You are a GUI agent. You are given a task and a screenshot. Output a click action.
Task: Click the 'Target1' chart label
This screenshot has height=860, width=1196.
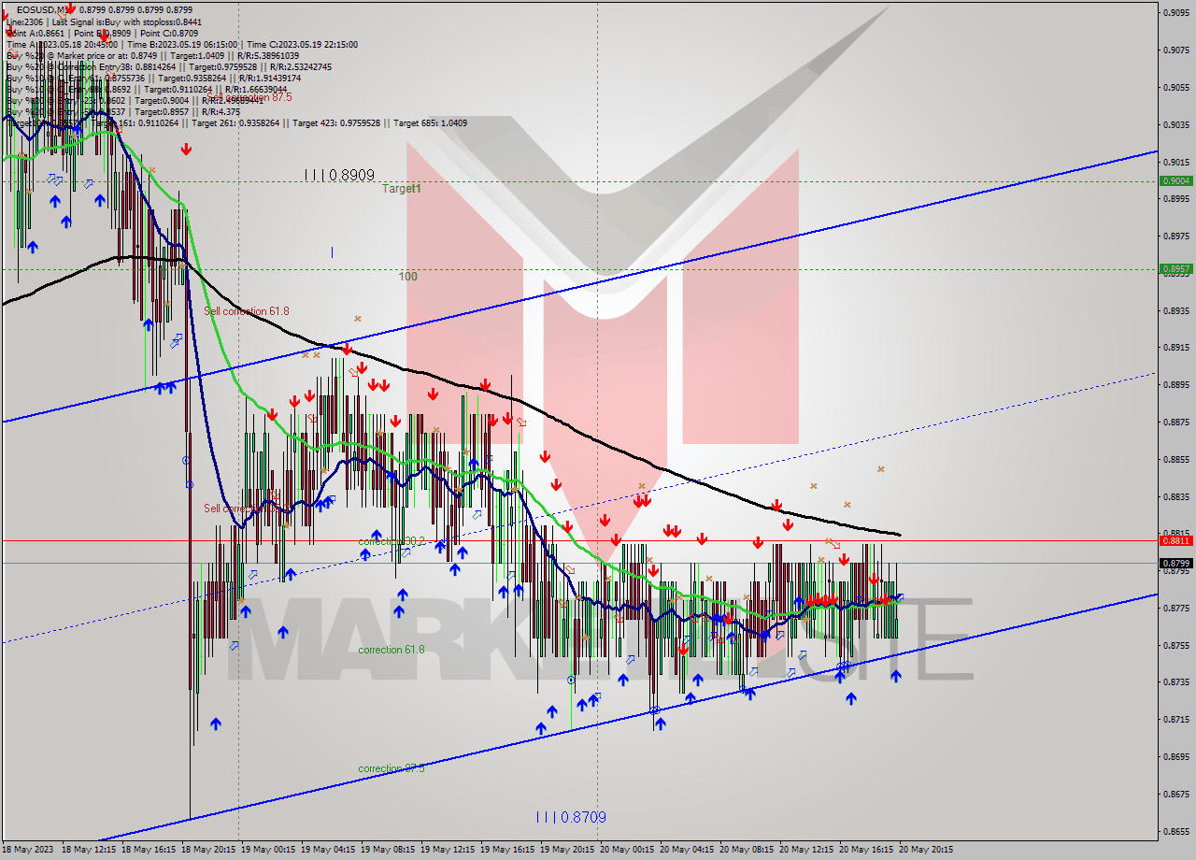[x=401, y=188]
